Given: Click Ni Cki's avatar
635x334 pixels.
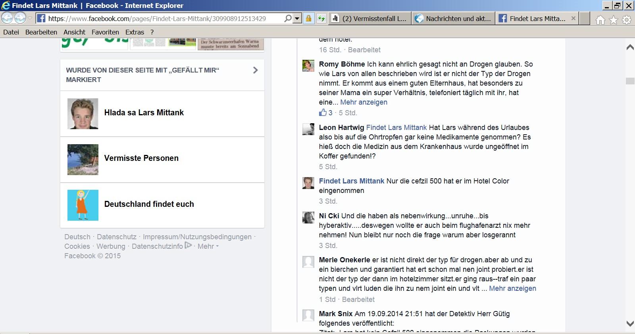Looking at the screenshot, I should pyautogui.click(x=308, y=218).
